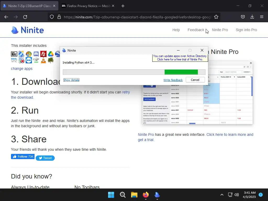Screen dimensions: 268x201
Task: Click the 7-Zip app icon
Action: (x=14, y=54)
